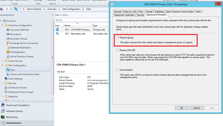Click the File Replication icon
The width and height of the screenshot is (223, 126).
pos(8,52)
